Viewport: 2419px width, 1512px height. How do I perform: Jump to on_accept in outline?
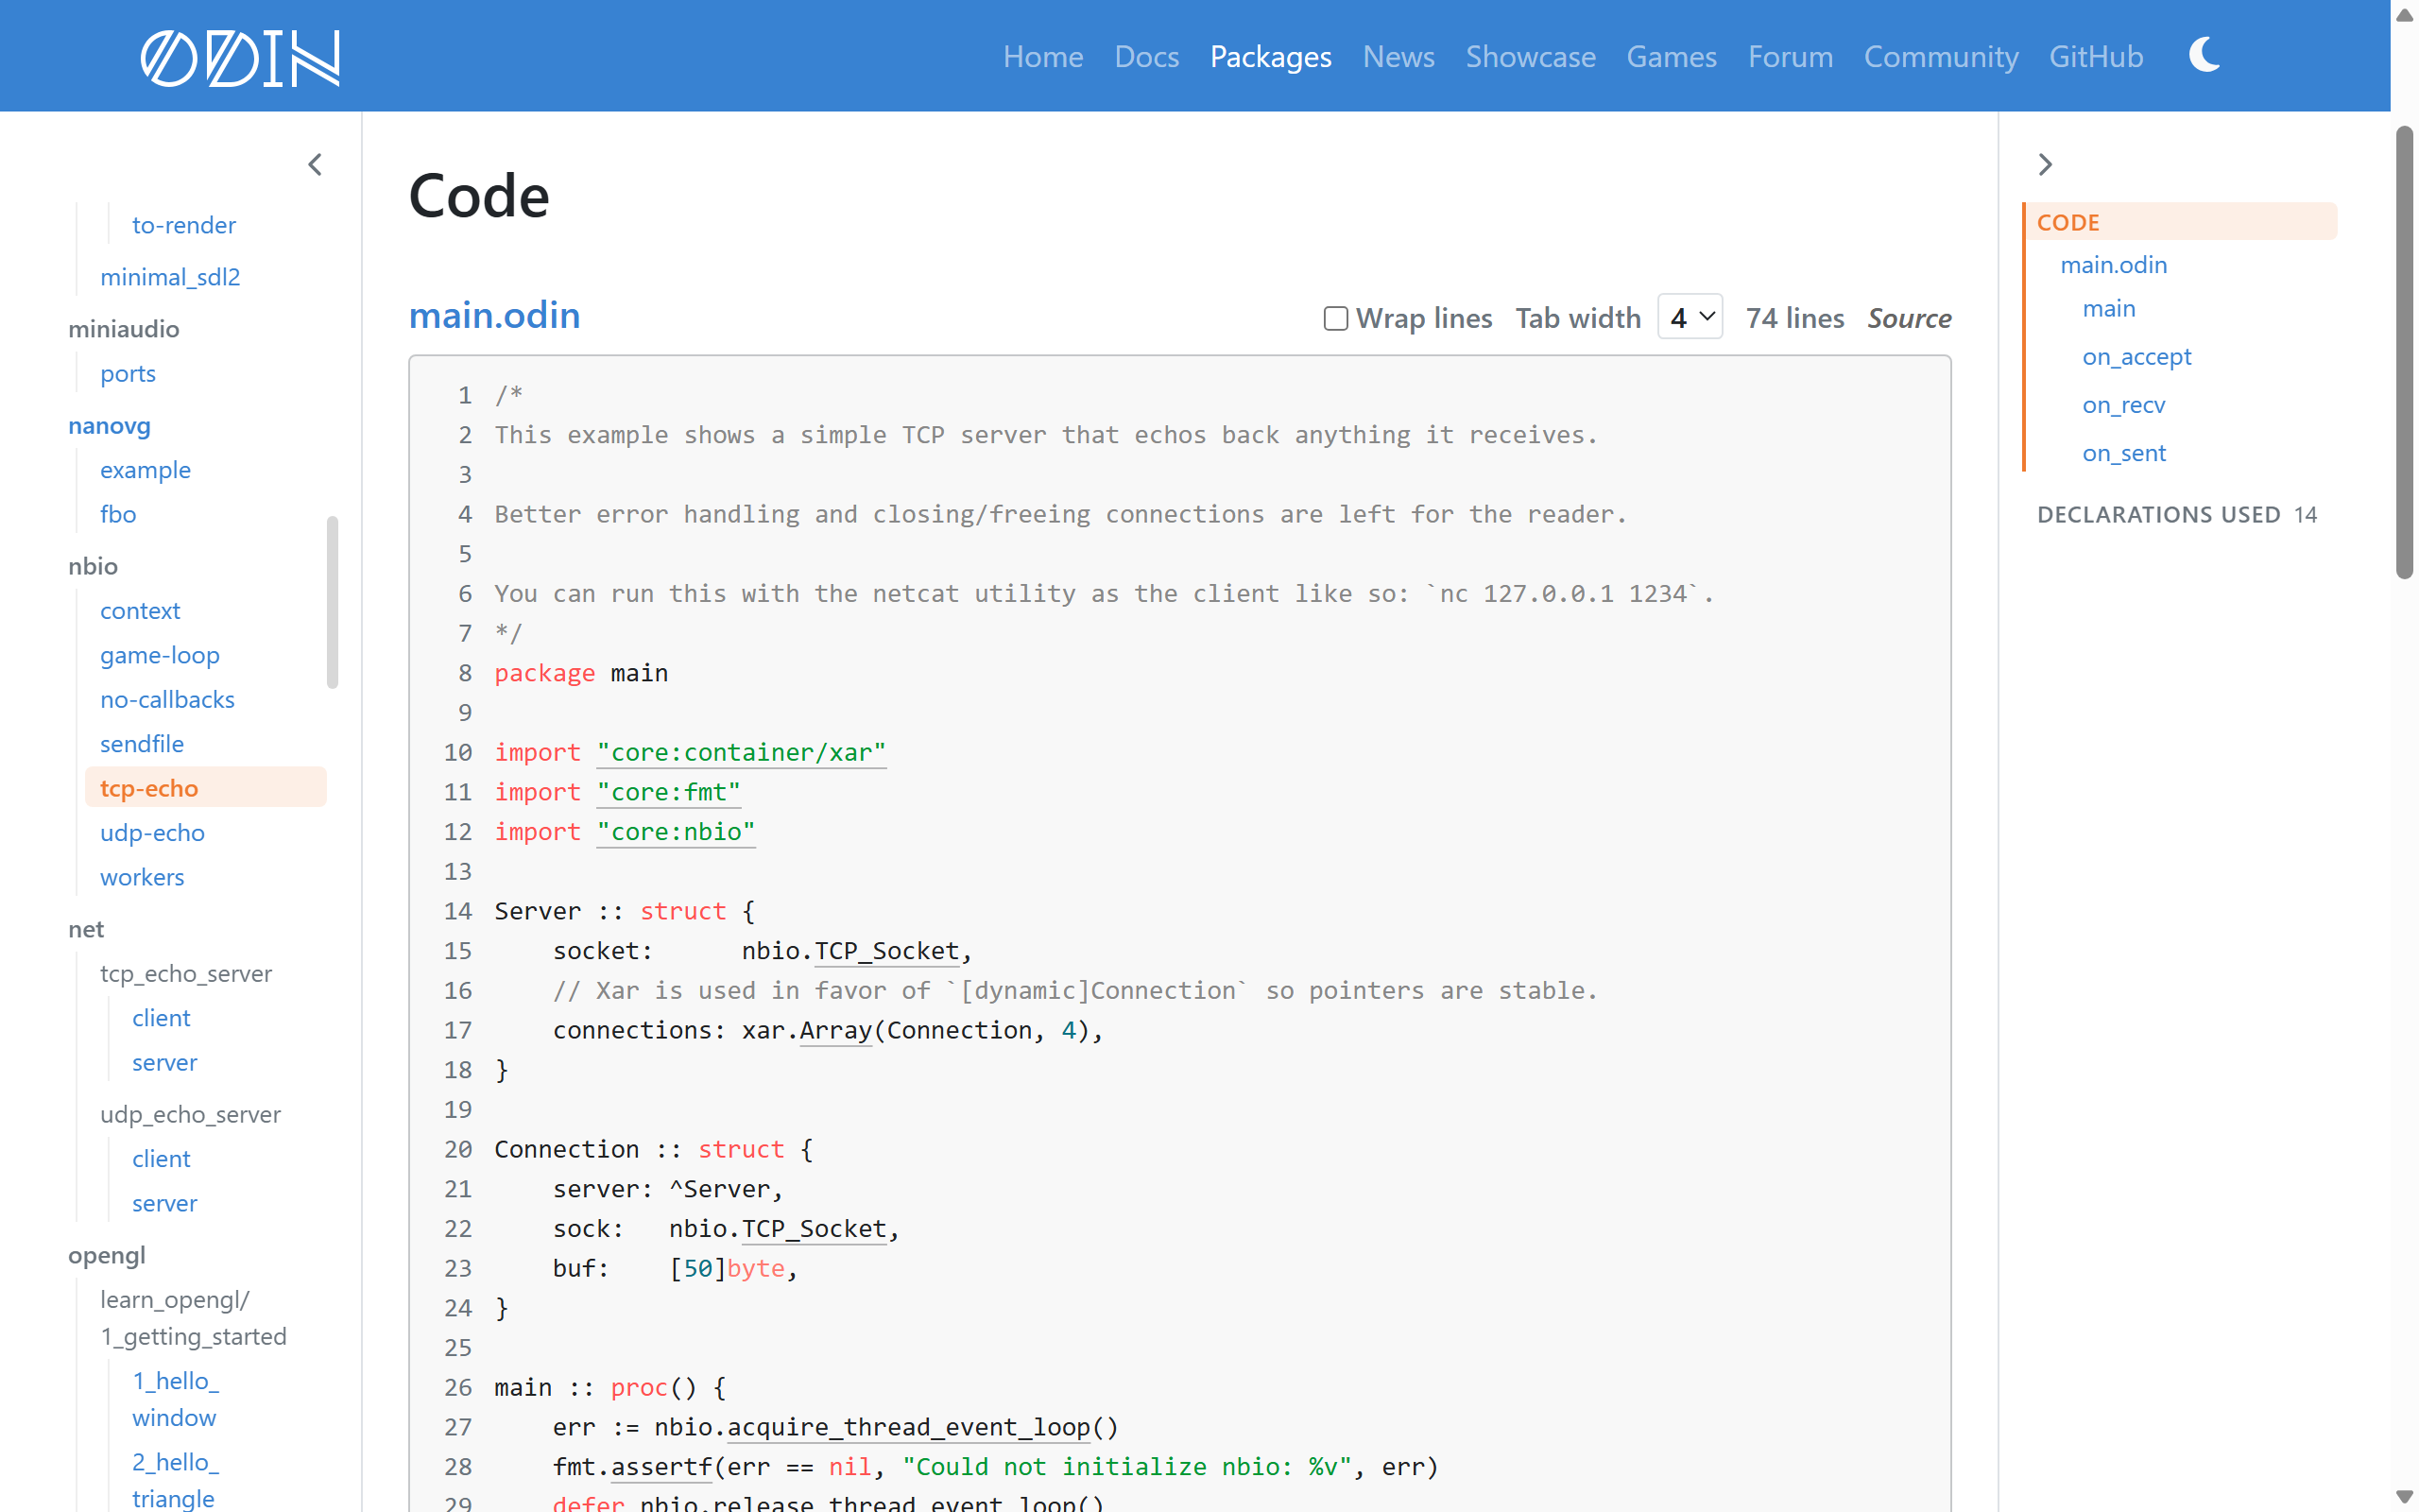pyautogui.click(x=2136, y=357)
